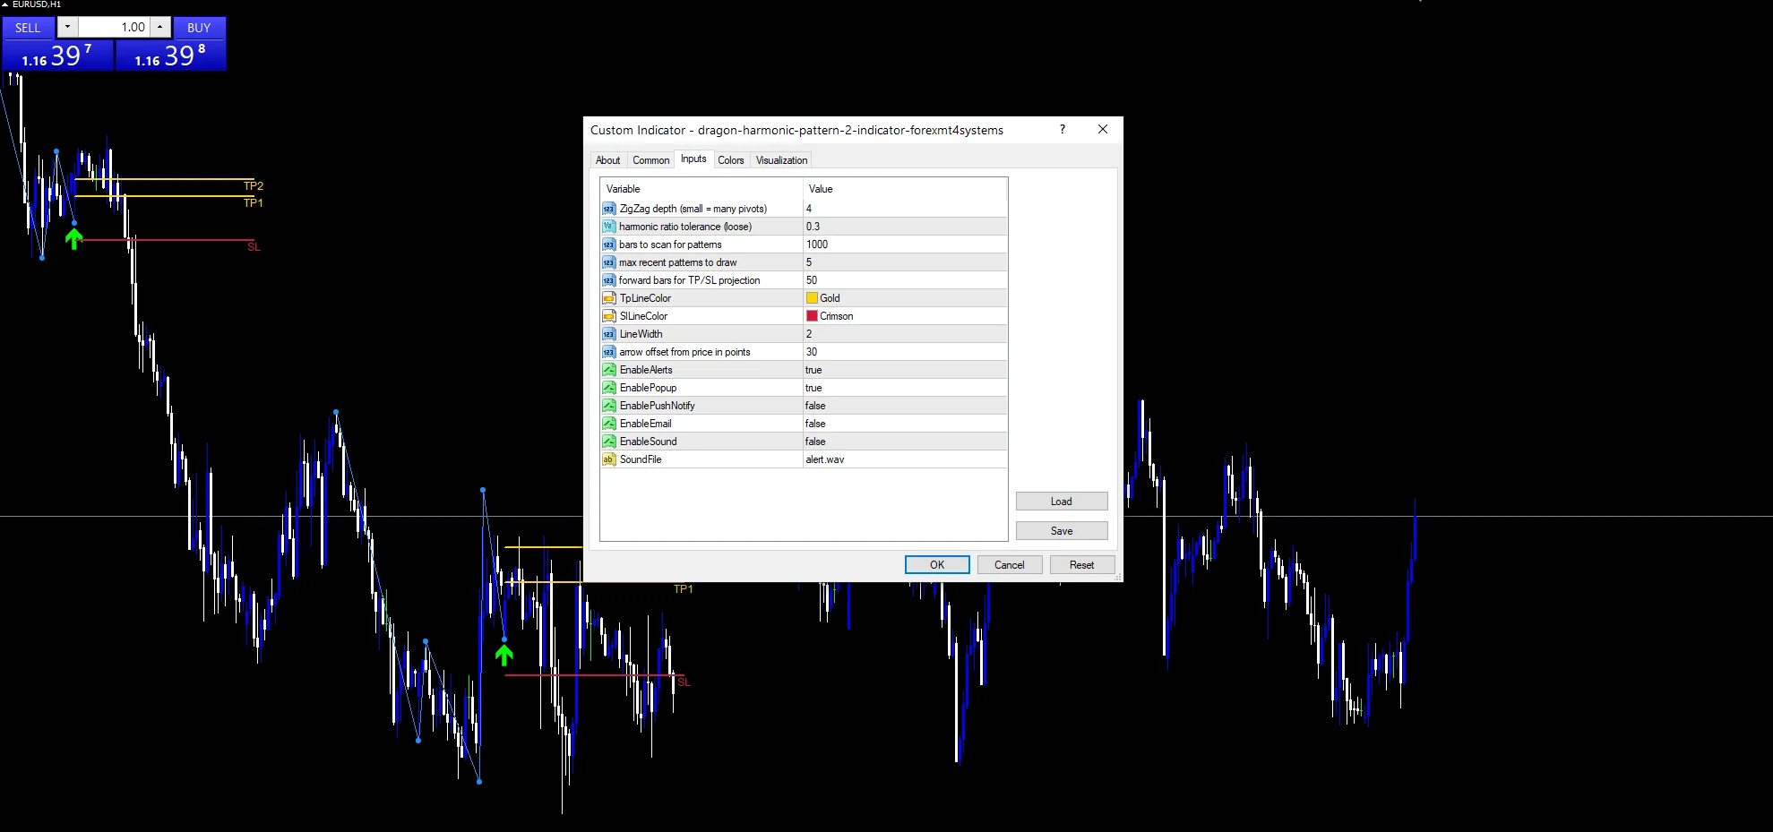Click the dialog resize grip corner

(x=1117, y=578)
